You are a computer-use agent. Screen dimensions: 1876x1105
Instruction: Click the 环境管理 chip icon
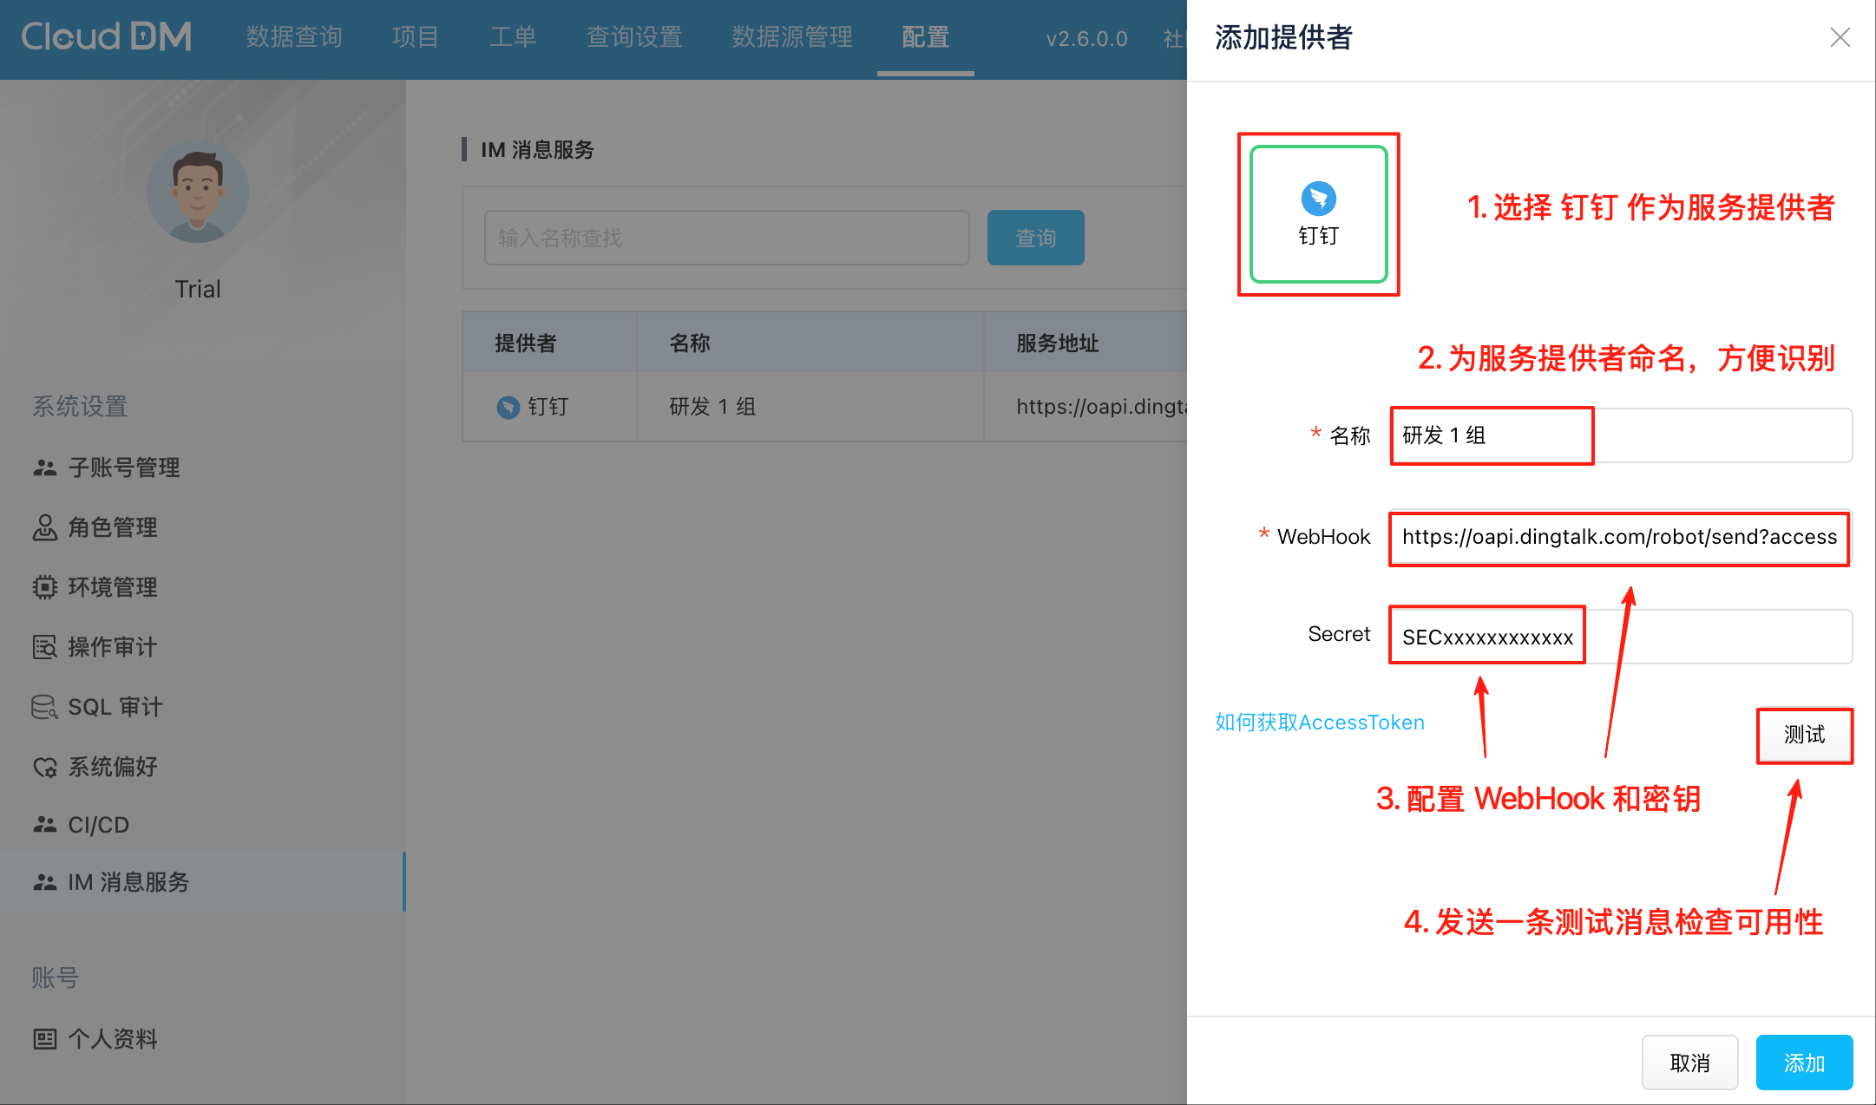point(45,587)
